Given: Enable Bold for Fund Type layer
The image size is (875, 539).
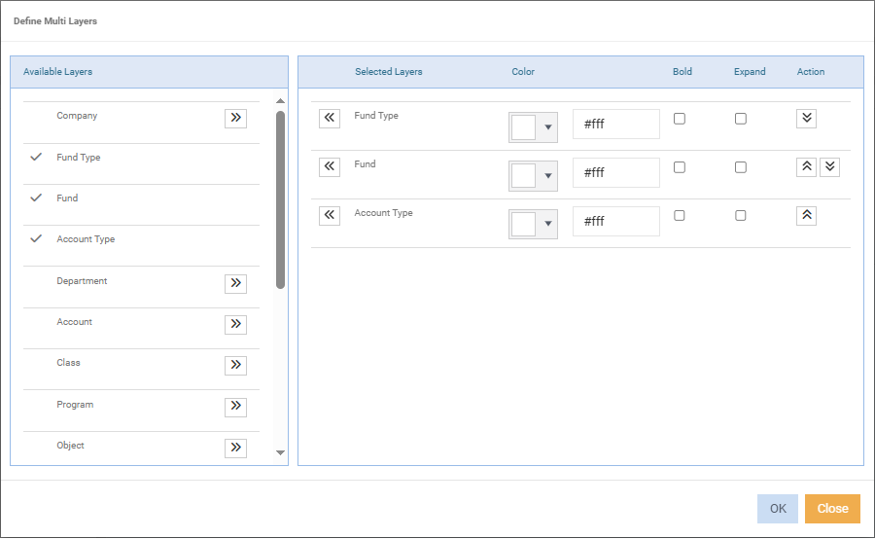Looking at the screenshot, I should (x=680, y=119).
